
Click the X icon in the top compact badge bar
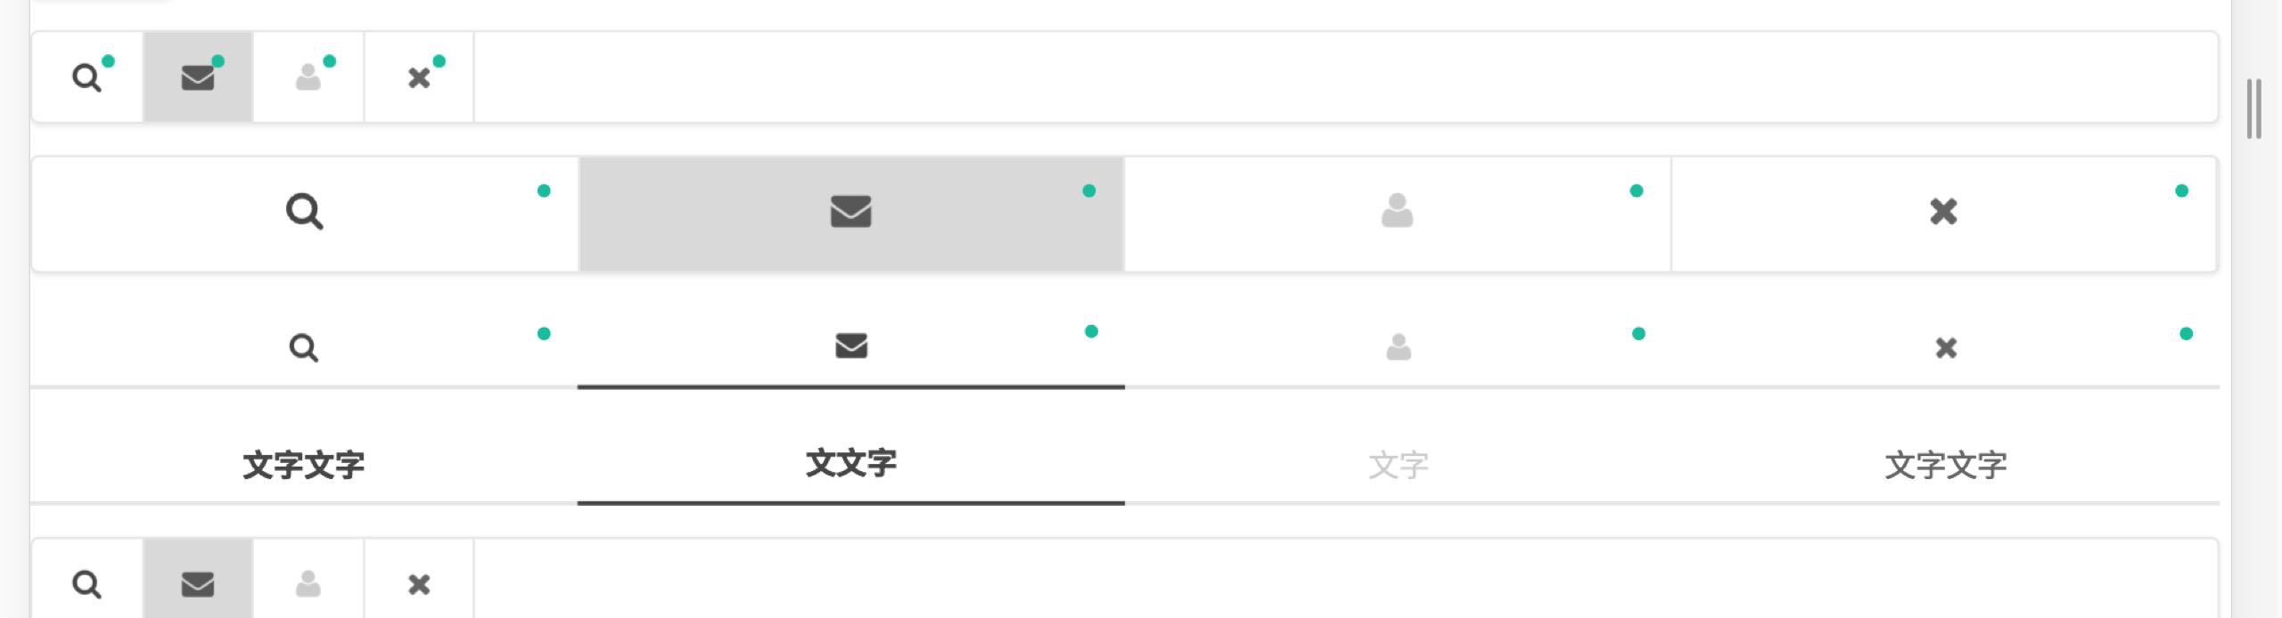click(419, 77)
